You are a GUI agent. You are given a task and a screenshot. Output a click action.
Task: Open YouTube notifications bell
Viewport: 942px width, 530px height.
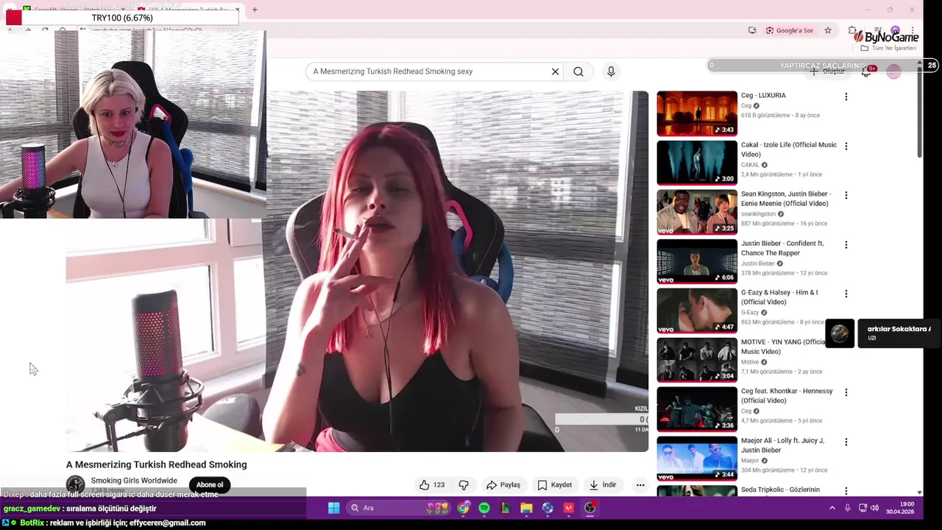pos(866,71)
